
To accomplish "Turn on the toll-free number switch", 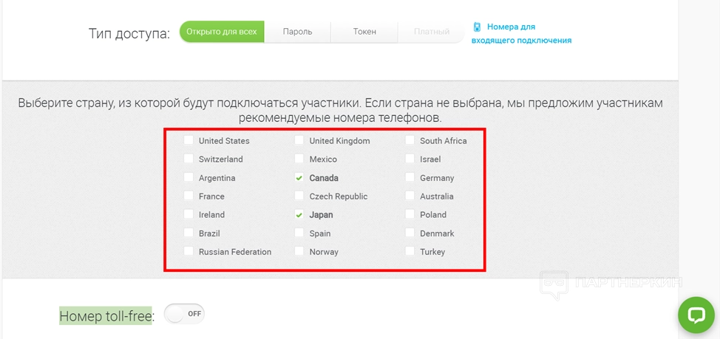I will pyautogui.click(x=184, y=313).
